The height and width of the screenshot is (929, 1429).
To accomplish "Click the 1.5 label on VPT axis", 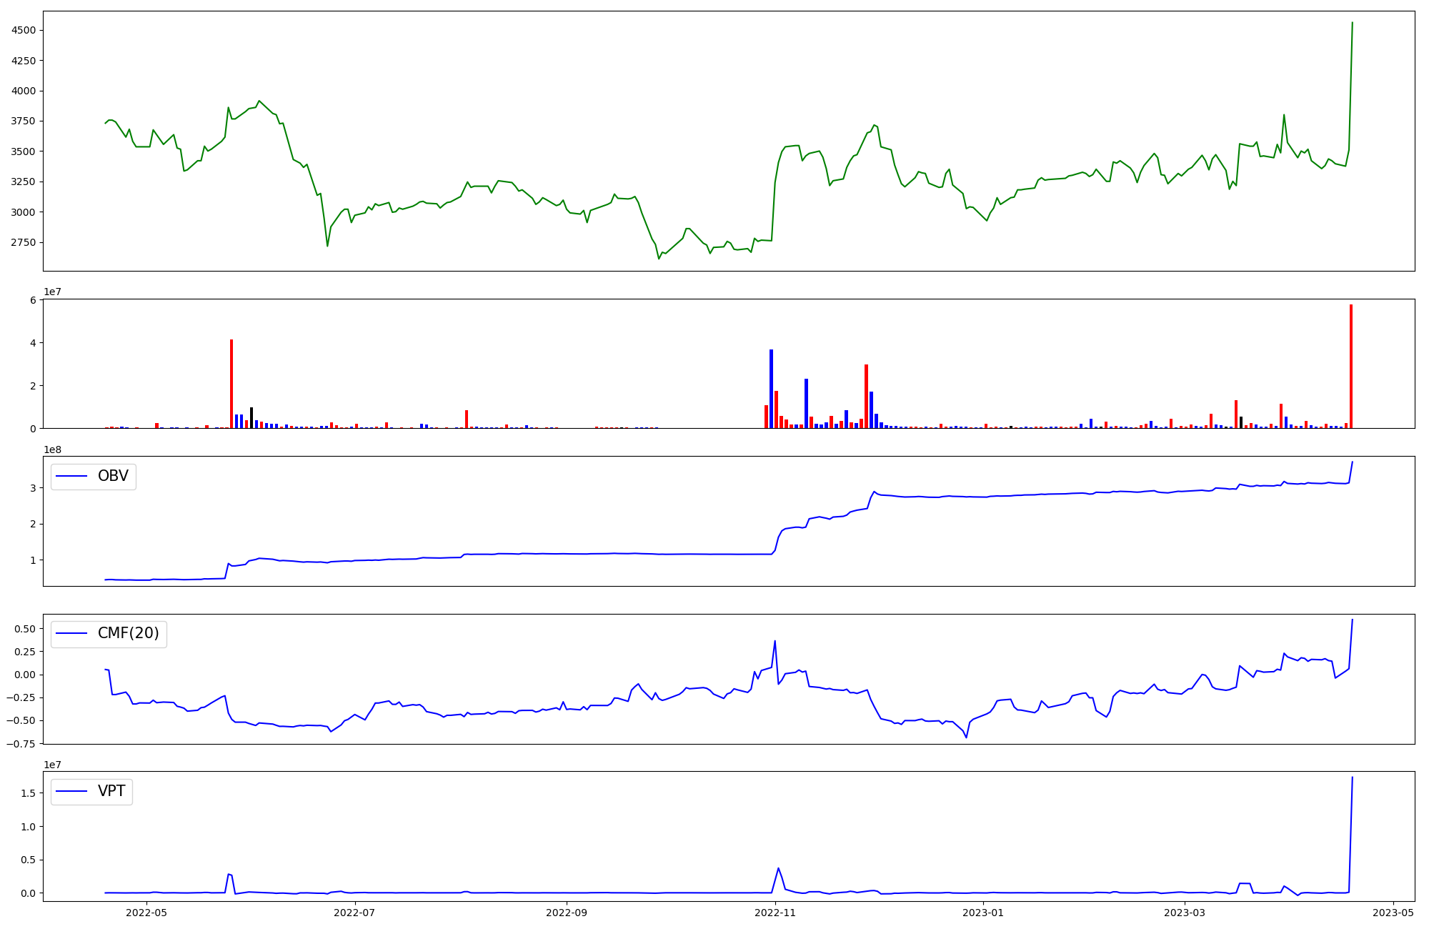I will (x=29, y=793).
